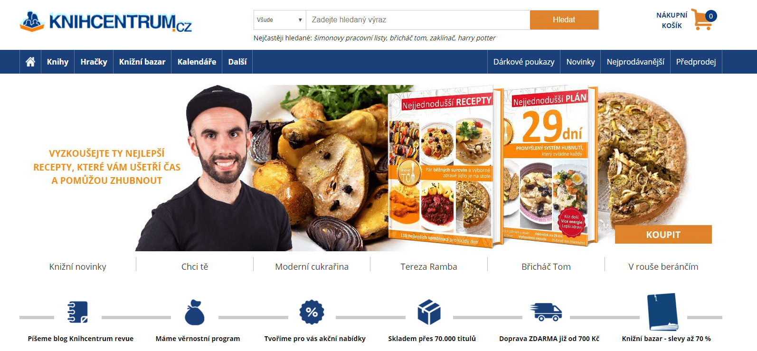Open the Knihy category menu
This screenshot has width=757, height=351.
pyautogui.click(x=57, y=62)
